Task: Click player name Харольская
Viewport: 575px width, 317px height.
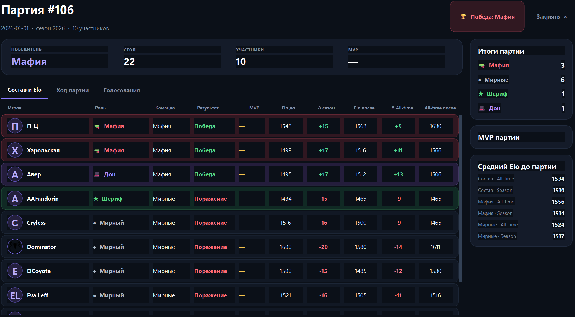Action: click(43, 150)
